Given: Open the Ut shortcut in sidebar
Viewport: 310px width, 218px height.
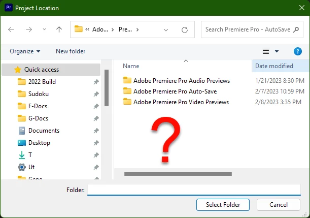Looking at the screenshot, I should click(31, 167).
